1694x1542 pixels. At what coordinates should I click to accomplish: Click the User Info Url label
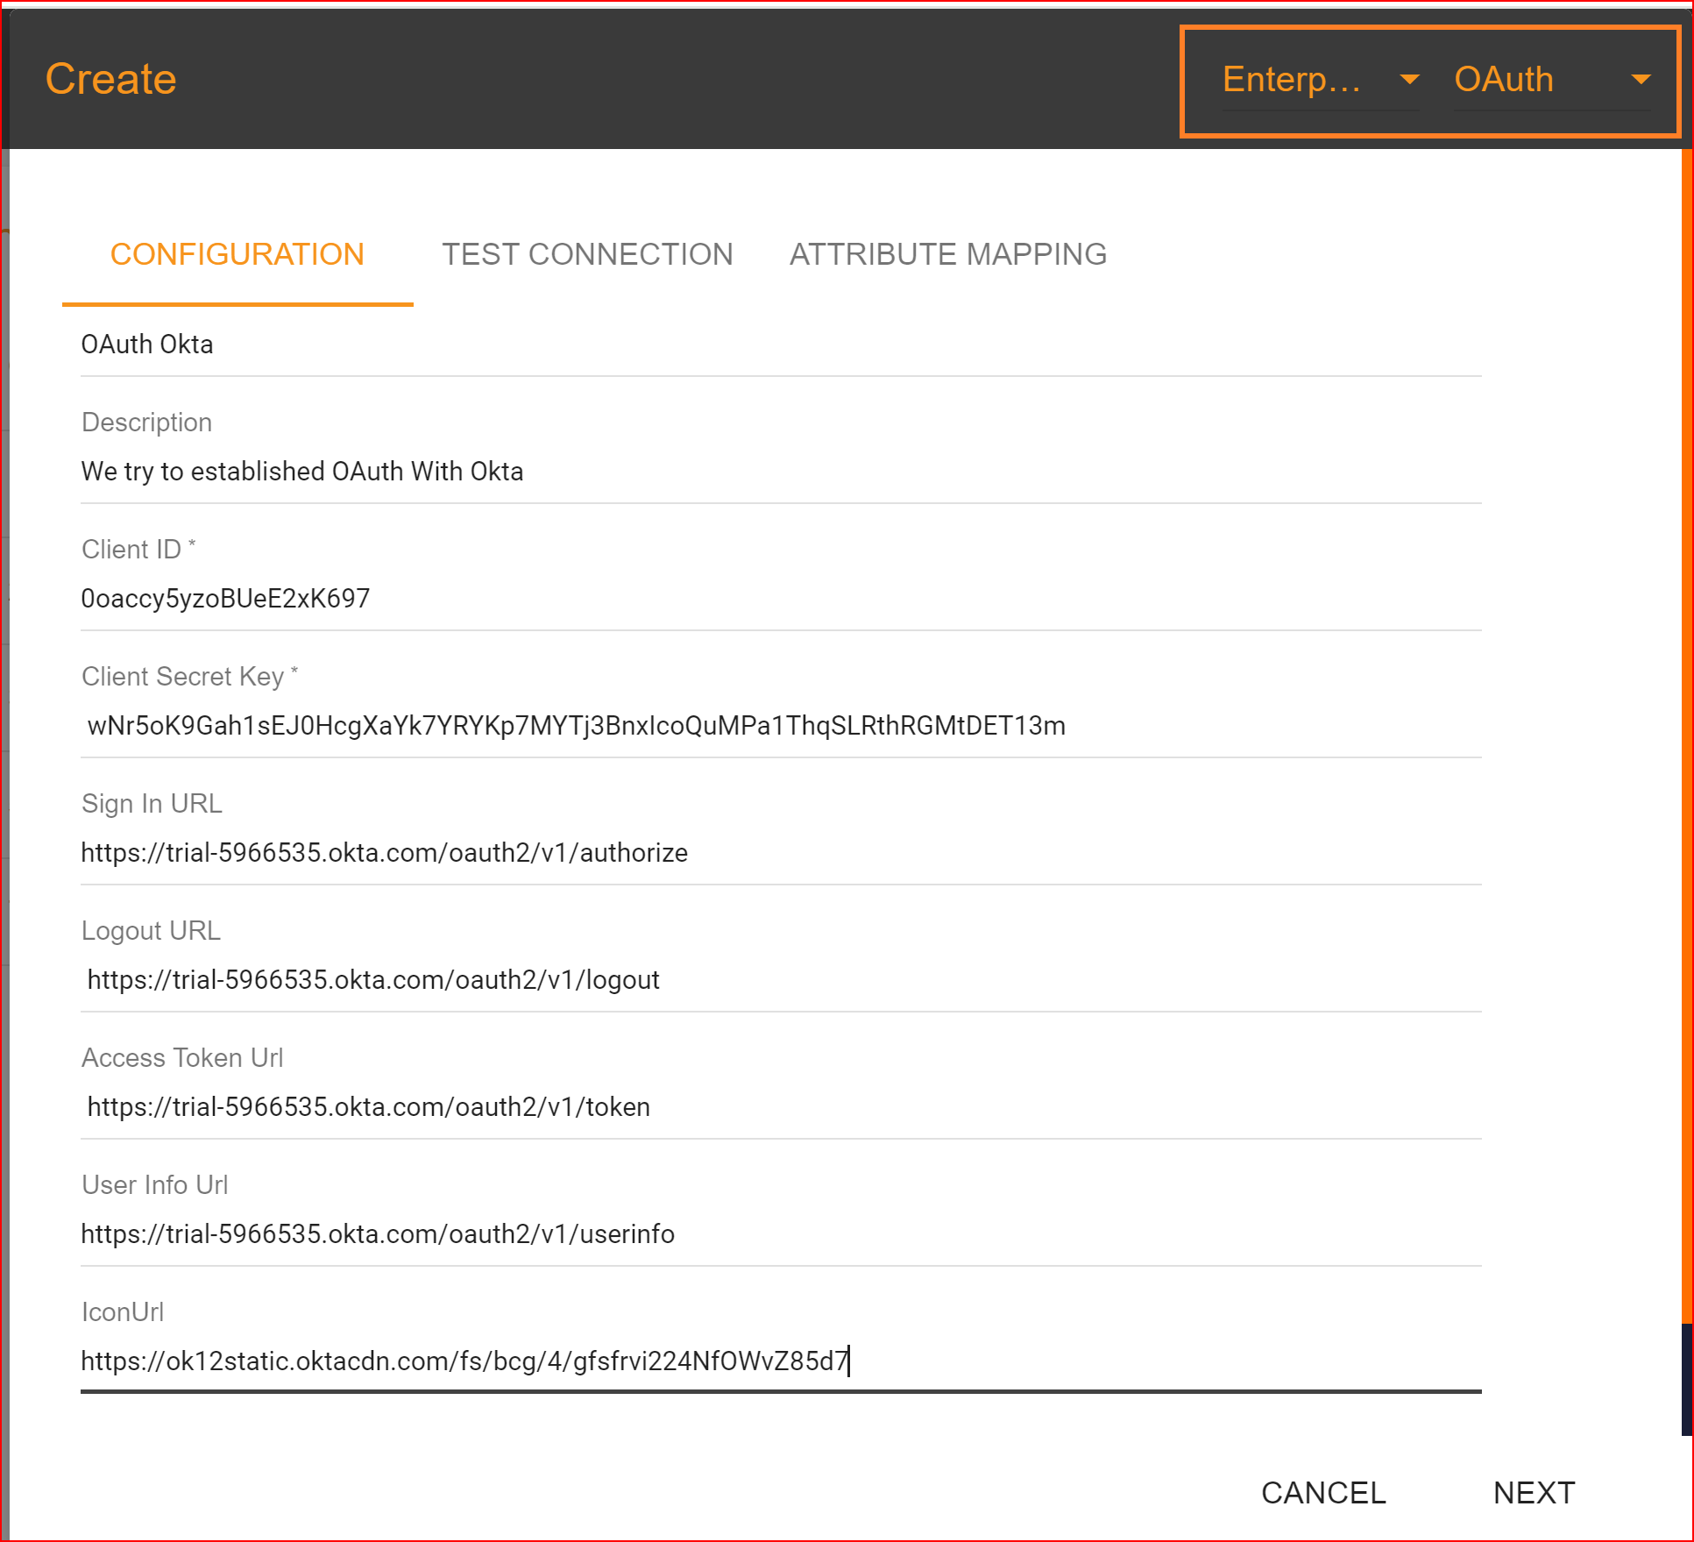point(154,1185)
